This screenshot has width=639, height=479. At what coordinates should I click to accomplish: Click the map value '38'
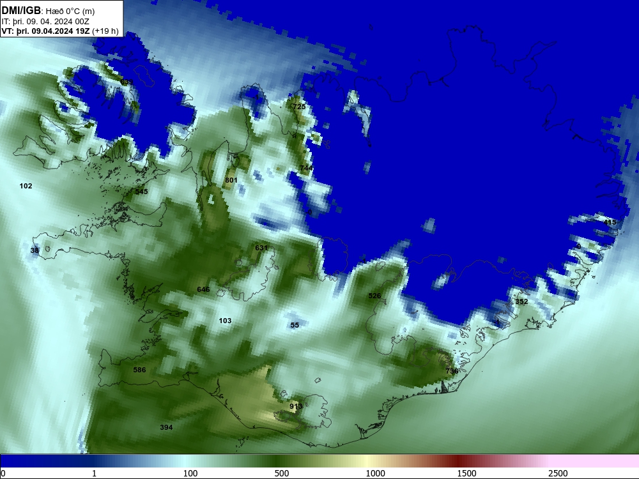point(35,250)
